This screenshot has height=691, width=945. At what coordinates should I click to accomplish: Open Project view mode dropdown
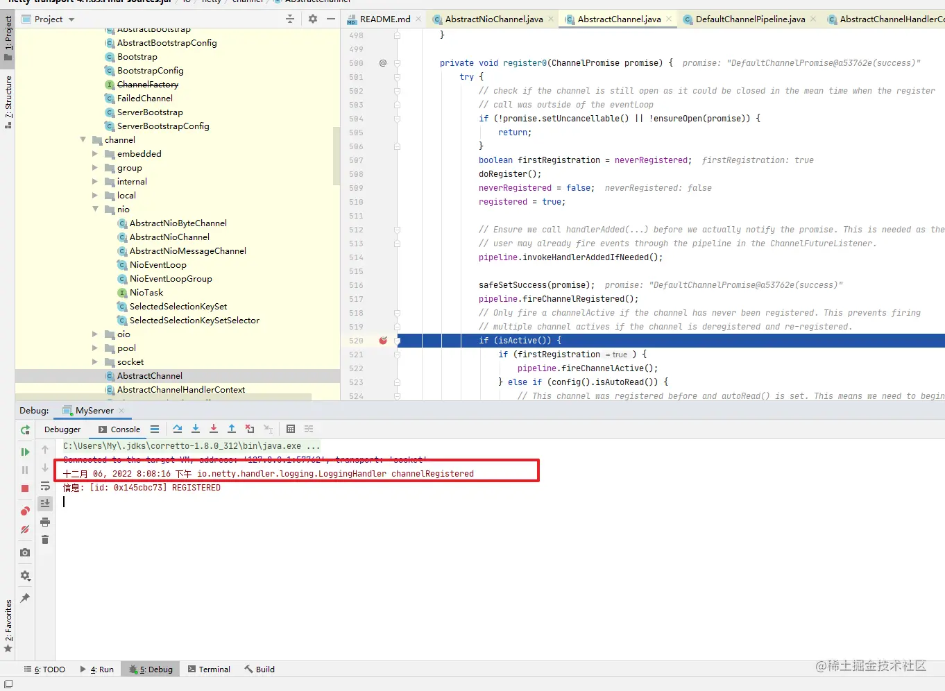pyautogui.click(x=71, y=19)
